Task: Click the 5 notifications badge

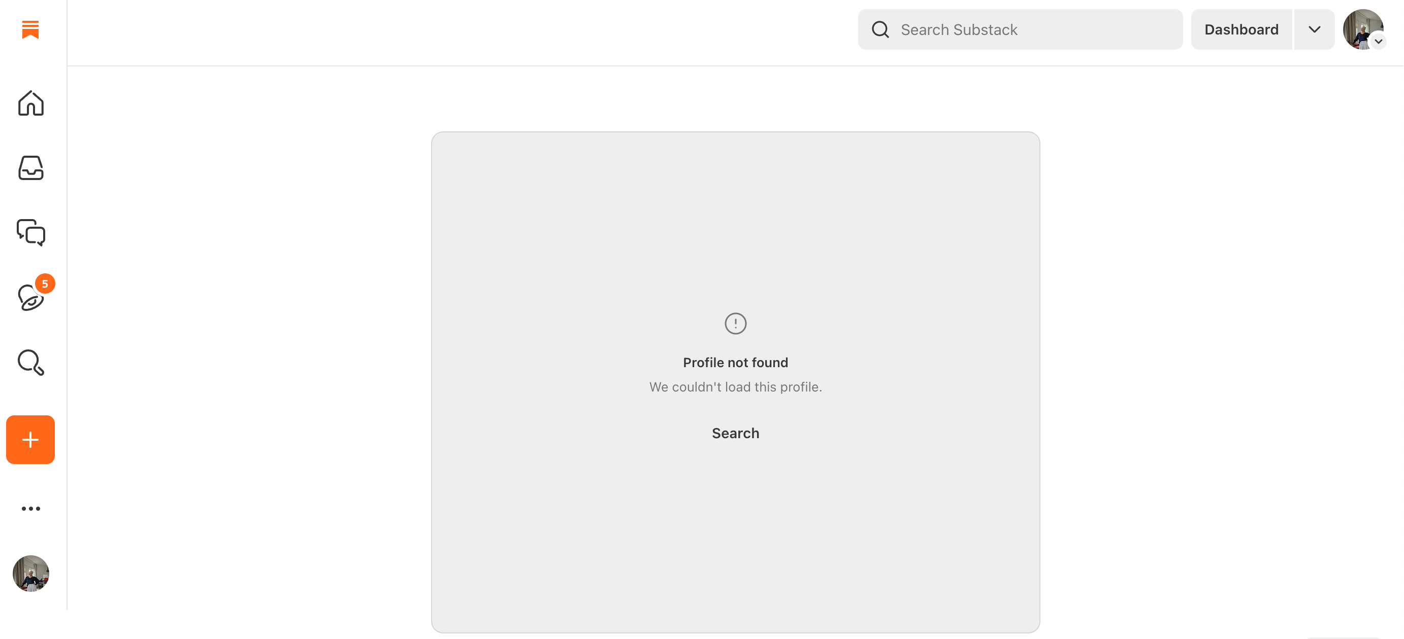Action: tap(45, 283)
